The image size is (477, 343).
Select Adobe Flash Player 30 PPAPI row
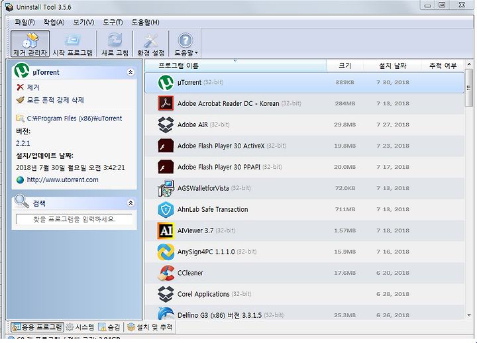[x=305, y=167]
